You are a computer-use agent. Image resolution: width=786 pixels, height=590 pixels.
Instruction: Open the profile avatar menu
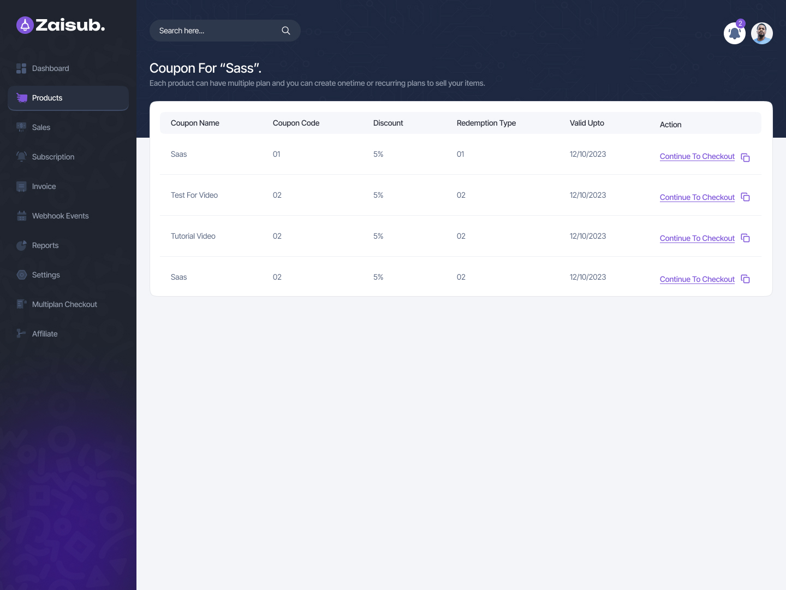761,33
